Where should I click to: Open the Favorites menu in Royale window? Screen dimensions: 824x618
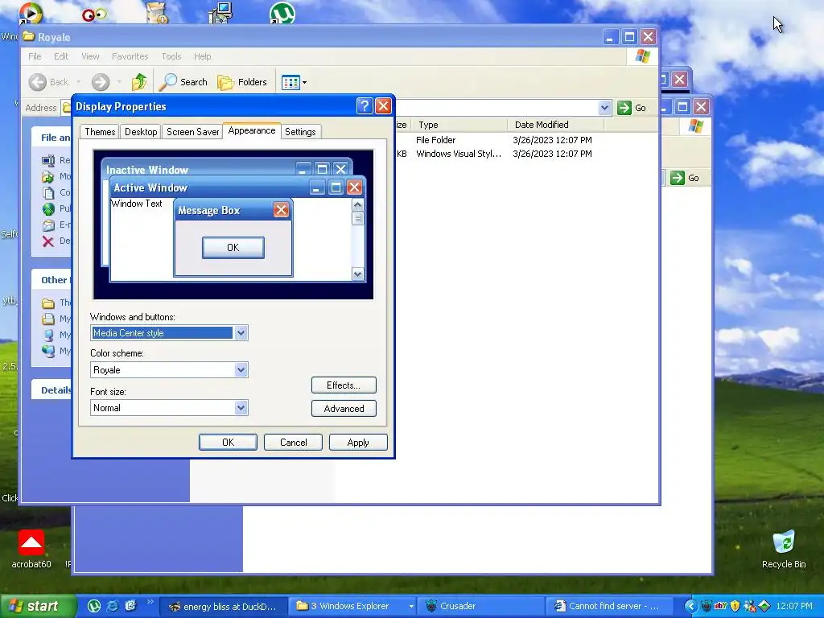[x=130, y=56]
